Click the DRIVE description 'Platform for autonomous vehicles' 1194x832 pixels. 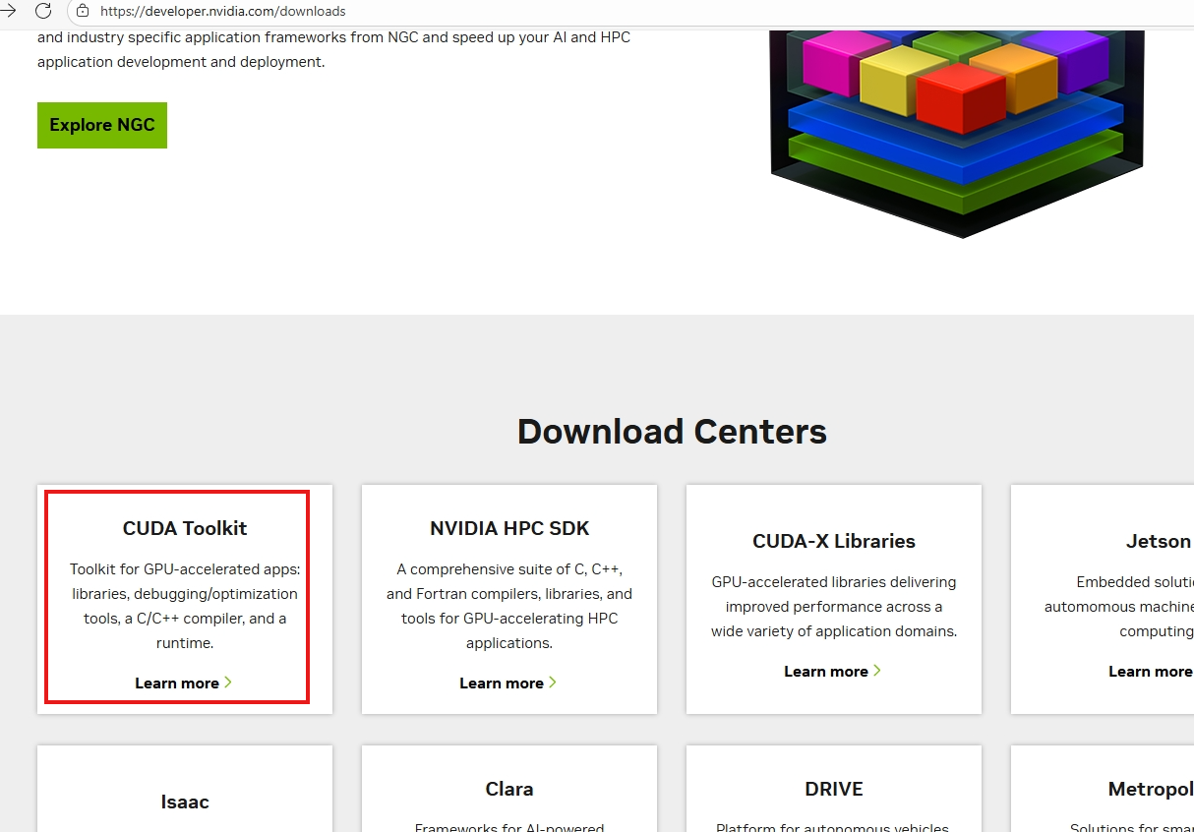coord(834,828)
